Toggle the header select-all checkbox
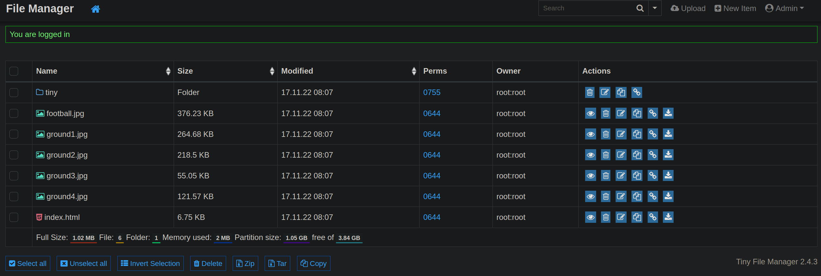 point(14,71)
